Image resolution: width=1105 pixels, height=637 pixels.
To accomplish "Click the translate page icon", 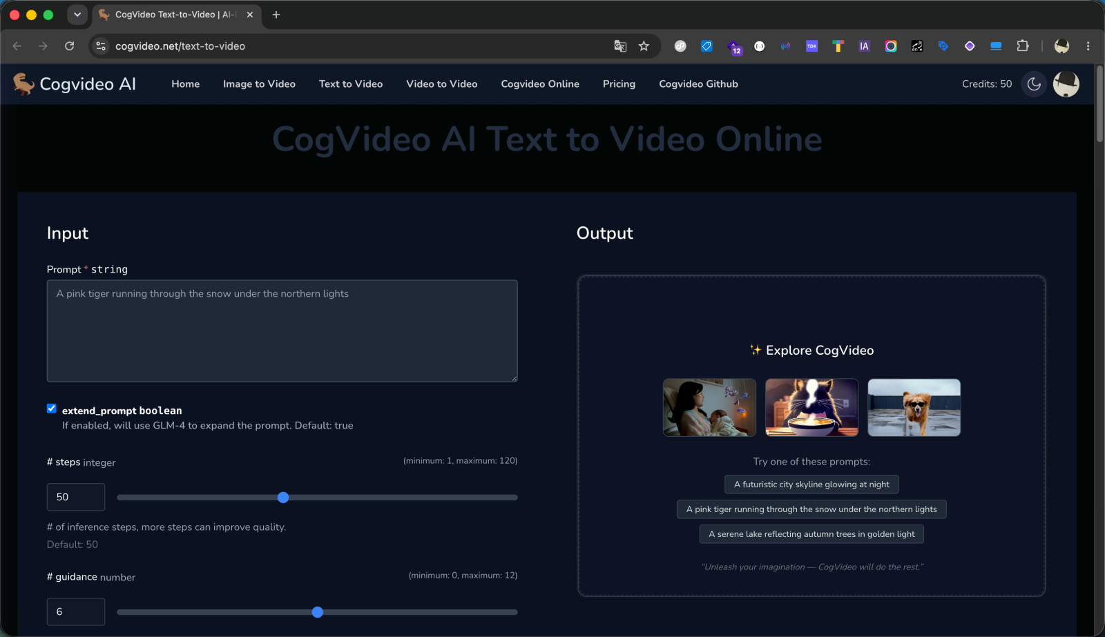I will pos(620,46).
